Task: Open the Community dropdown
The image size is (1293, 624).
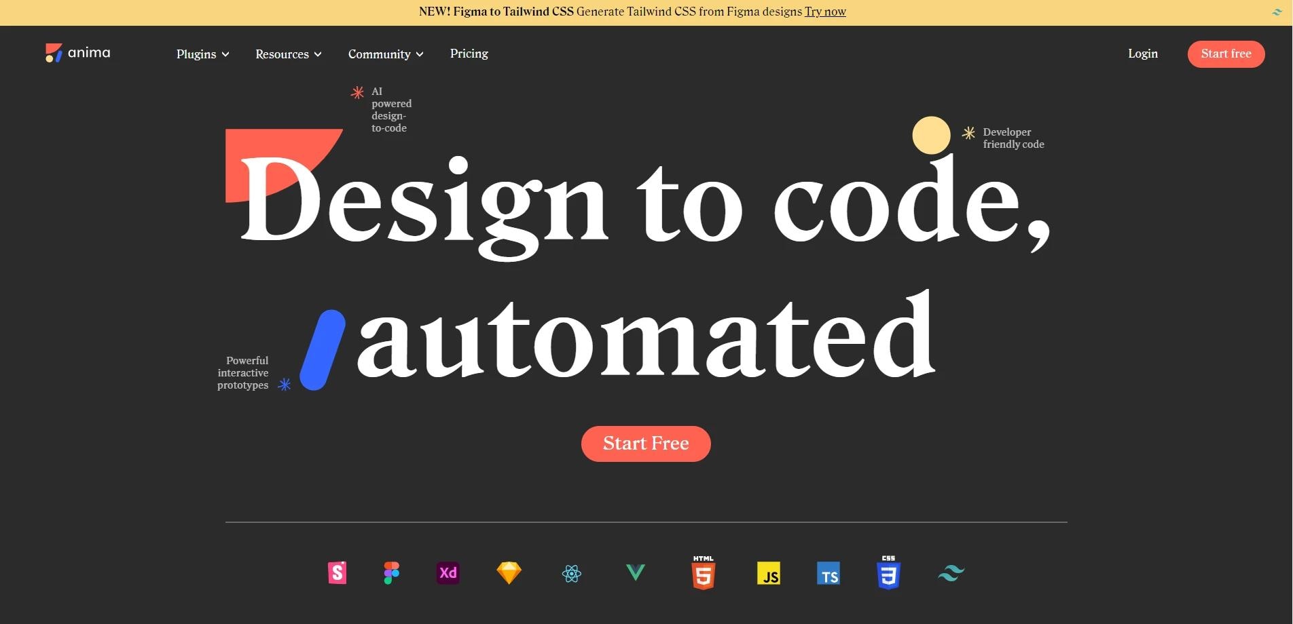Action: tap(386, 54)
